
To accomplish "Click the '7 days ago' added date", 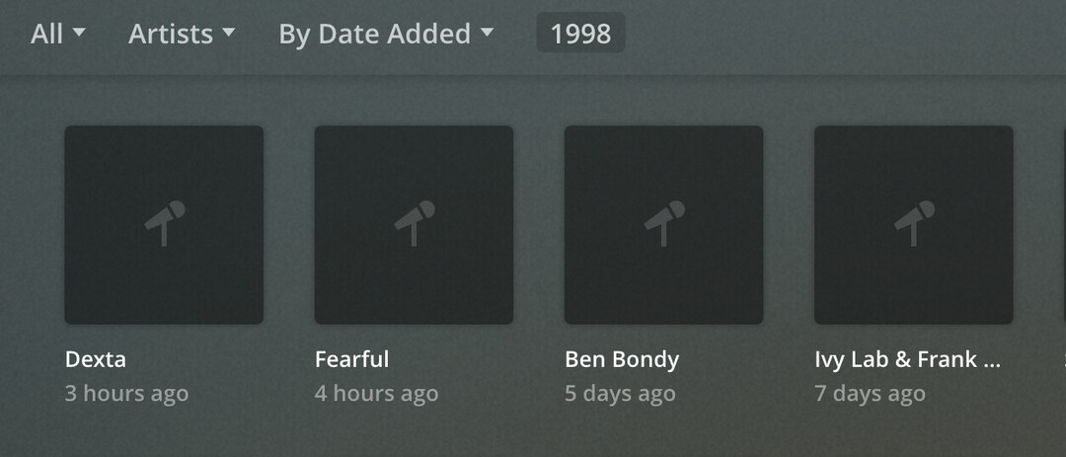I will coord(870,394).
